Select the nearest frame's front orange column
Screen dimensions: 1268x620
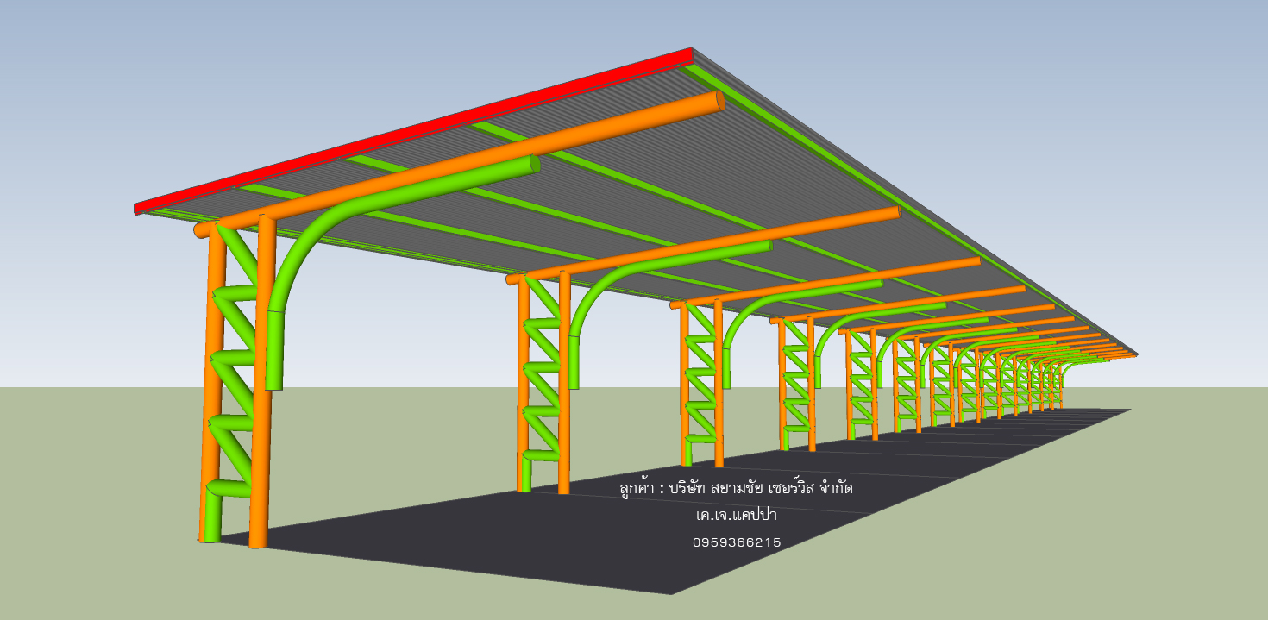click(x=261, y=388)
